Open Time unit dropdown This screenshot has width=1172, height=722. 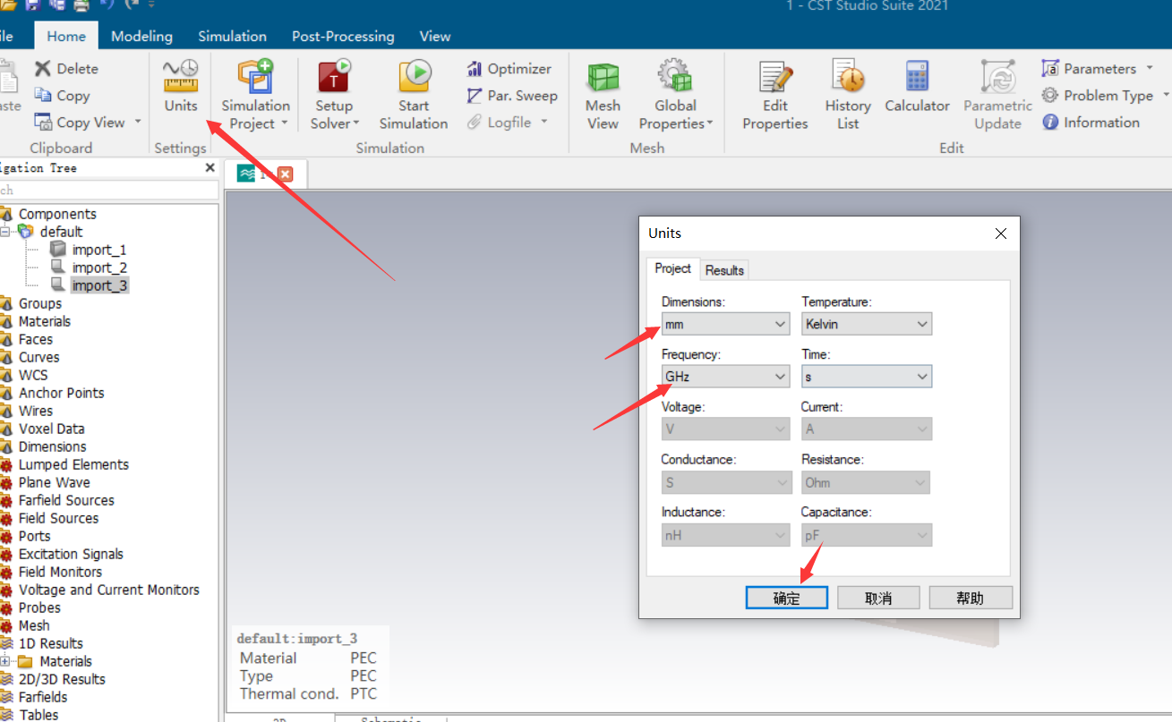click(867, 377)
